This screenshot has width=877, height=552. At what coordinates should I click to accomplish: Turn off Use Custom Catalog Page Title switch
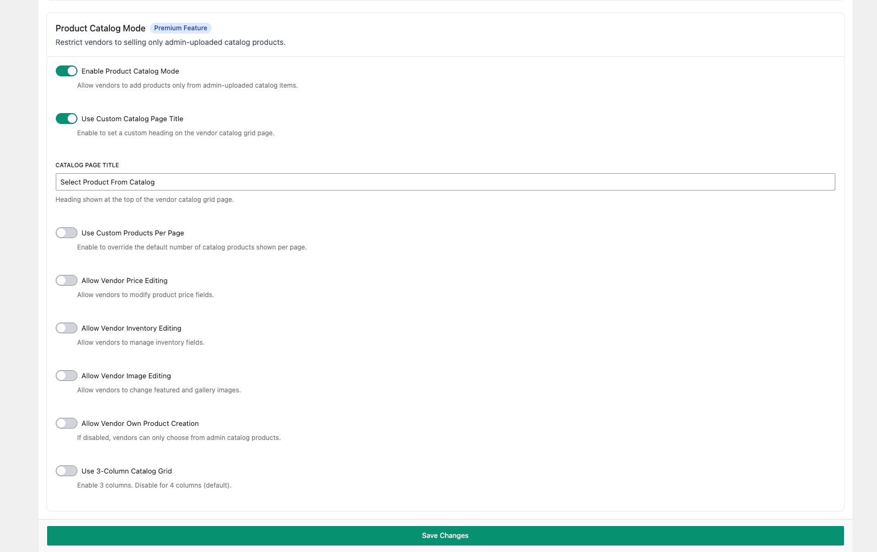pyautogui.click(x=67, y=119)
